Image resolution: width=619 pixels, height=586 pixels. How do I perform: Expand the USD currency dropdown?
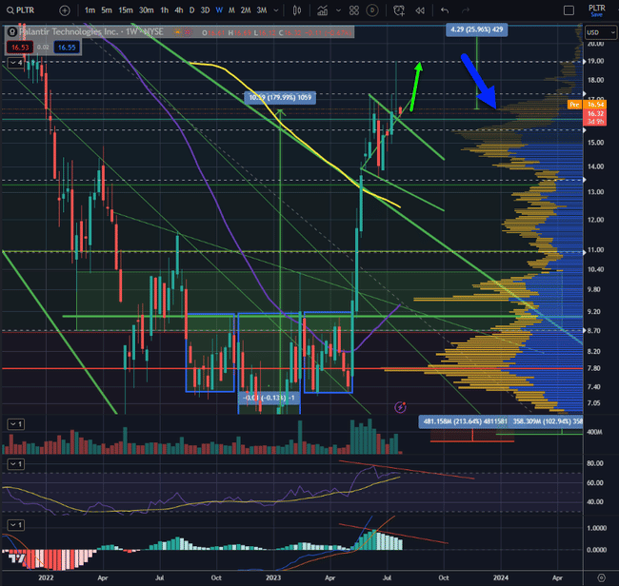point(596,30)
